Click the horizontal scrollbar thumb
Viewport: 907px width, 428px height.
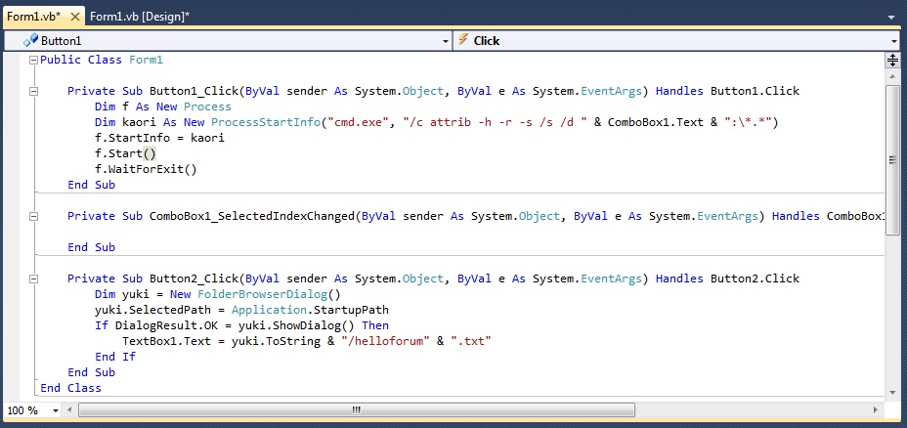pyautogui.click(x=357, y=410)
